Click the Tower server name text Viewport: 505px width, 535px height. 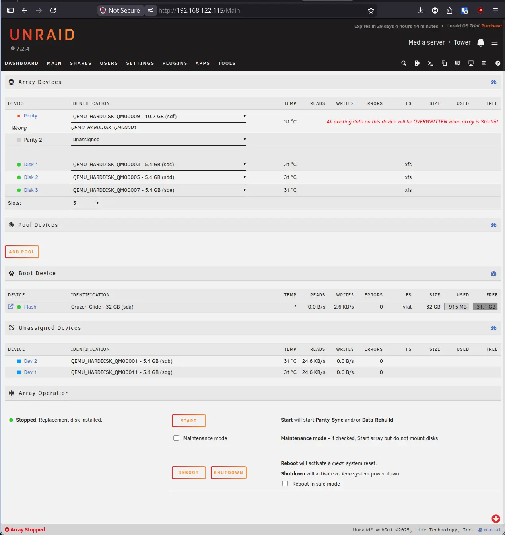(462, 43)
